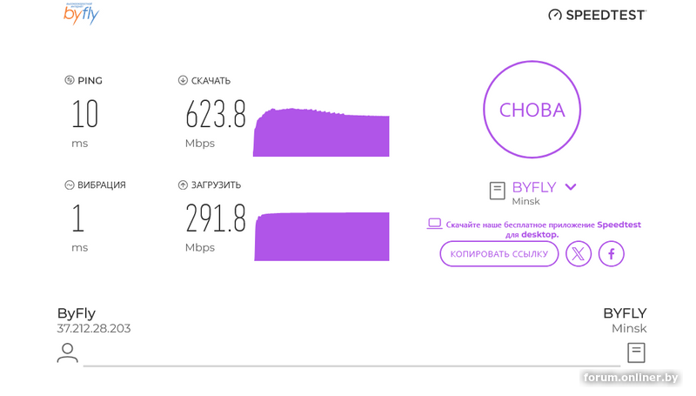
Task: Click the 623.8 download result
Action: click(x=216, y=114)
